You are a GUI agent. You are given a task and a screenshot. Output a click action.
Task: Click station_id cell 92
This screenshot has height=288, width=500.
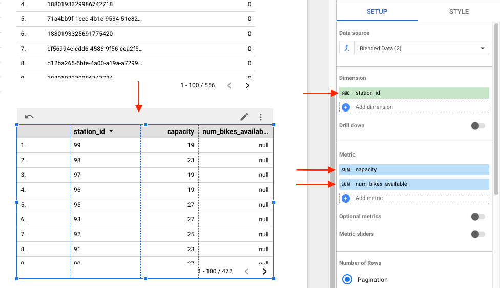tap(77, 234)
